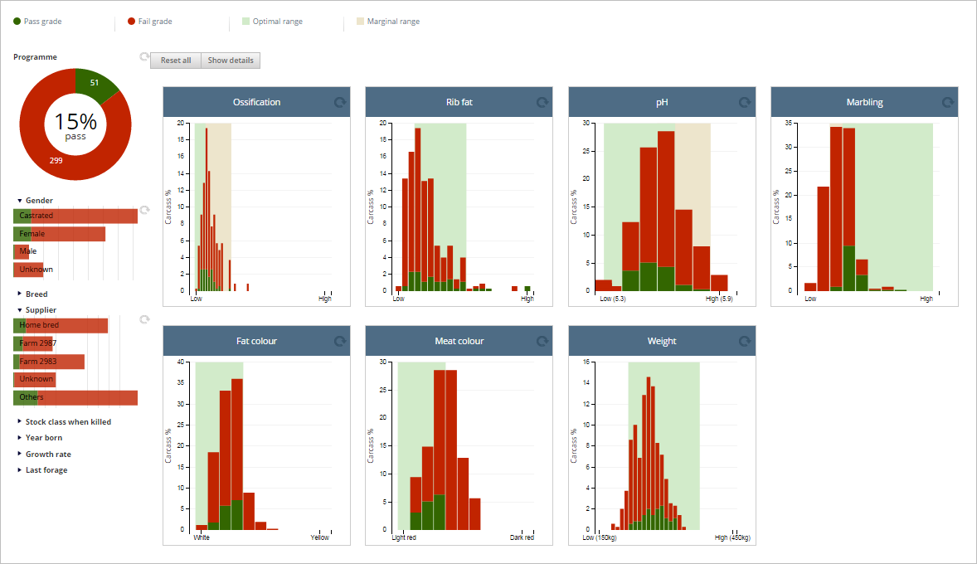Viewport: 977px width, 564px height.
Task: Expand the Stock class when killed section
Action: click(64, 422)
